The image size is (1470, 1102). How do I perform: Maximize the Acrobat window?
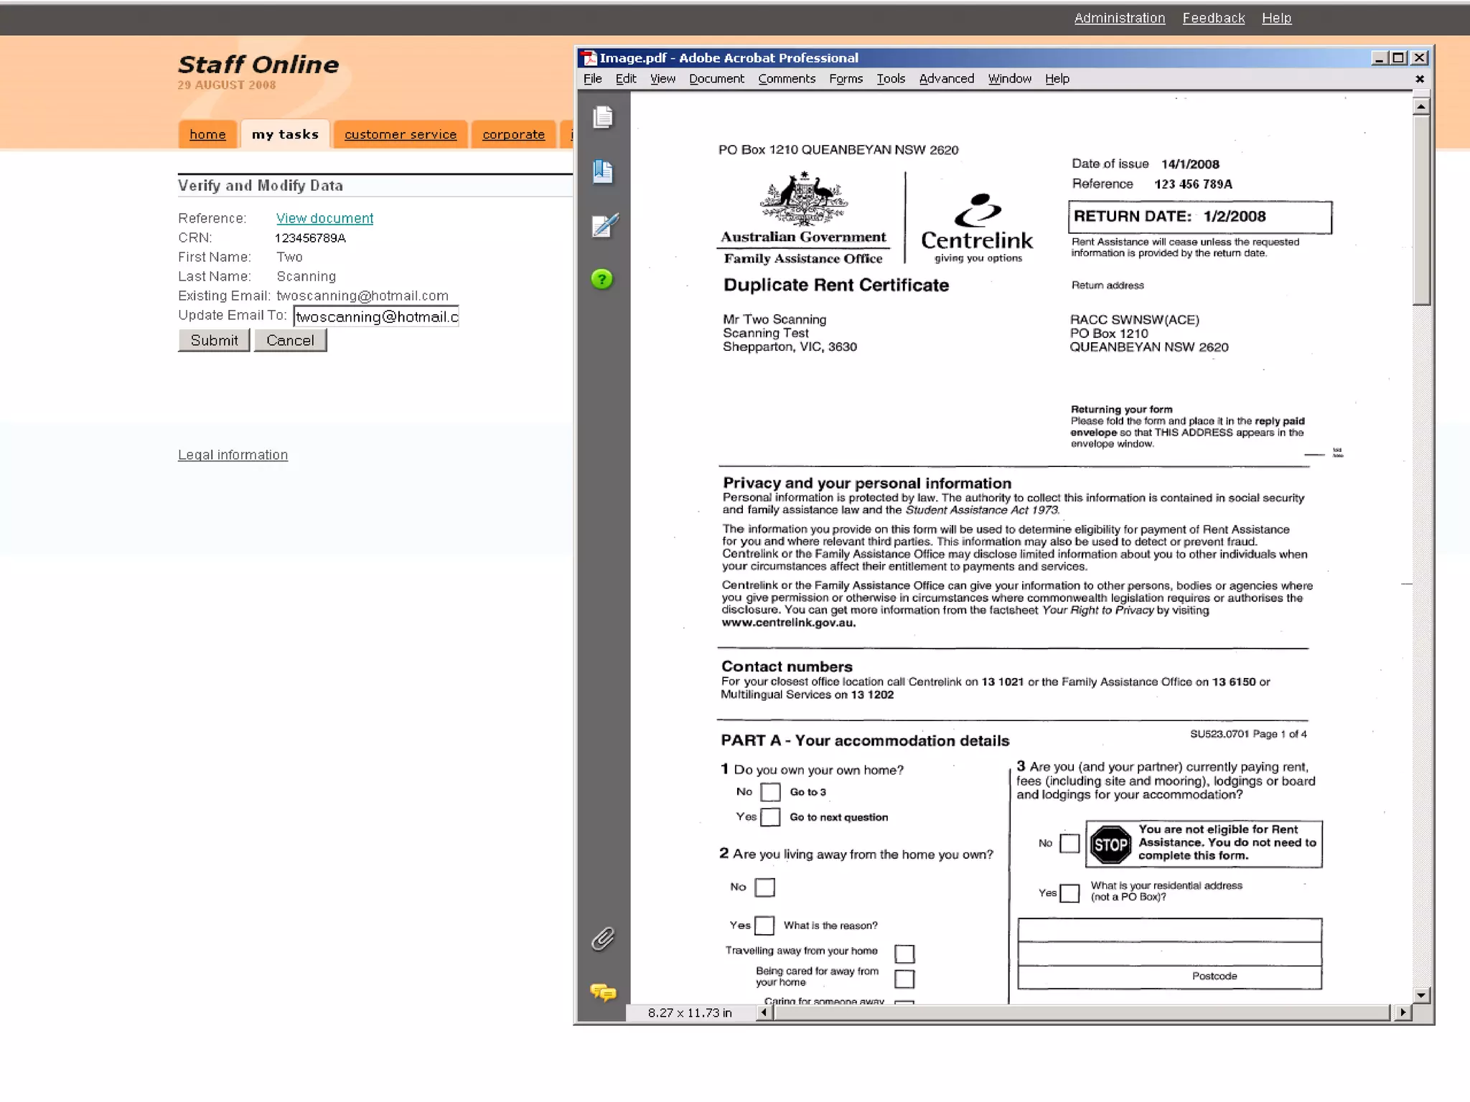(1399, 58)
